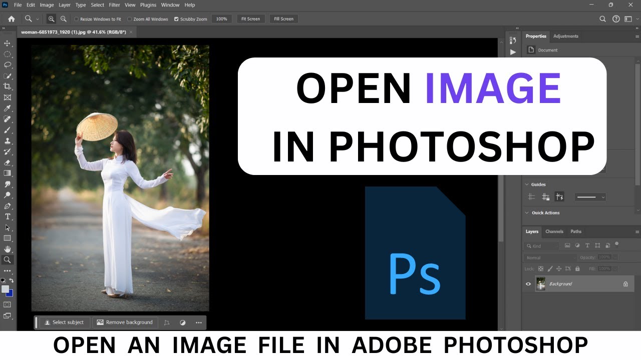Select the Elliptical Marquee tool
Screen dimensions: 641x360
pyautogui.click(x=8, y=54)
